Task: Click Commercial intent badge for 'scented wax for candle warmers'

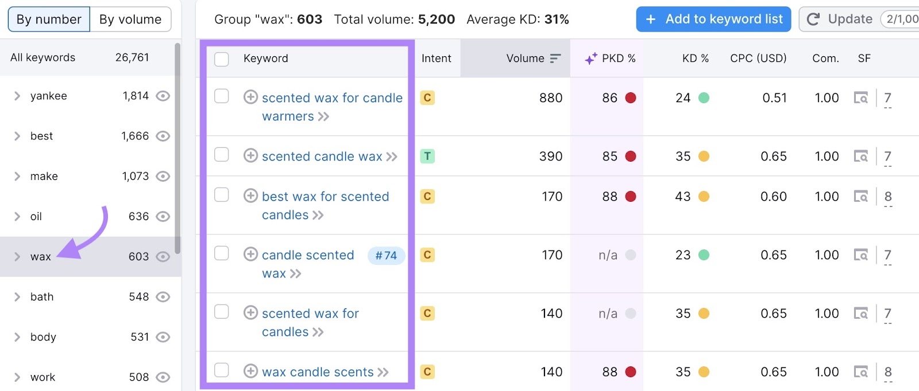Action: [x=427, y=98]
